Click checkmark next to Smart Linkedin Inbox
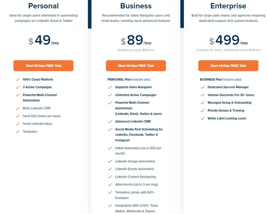Viewport: 268px width, 214px height. 18,124
